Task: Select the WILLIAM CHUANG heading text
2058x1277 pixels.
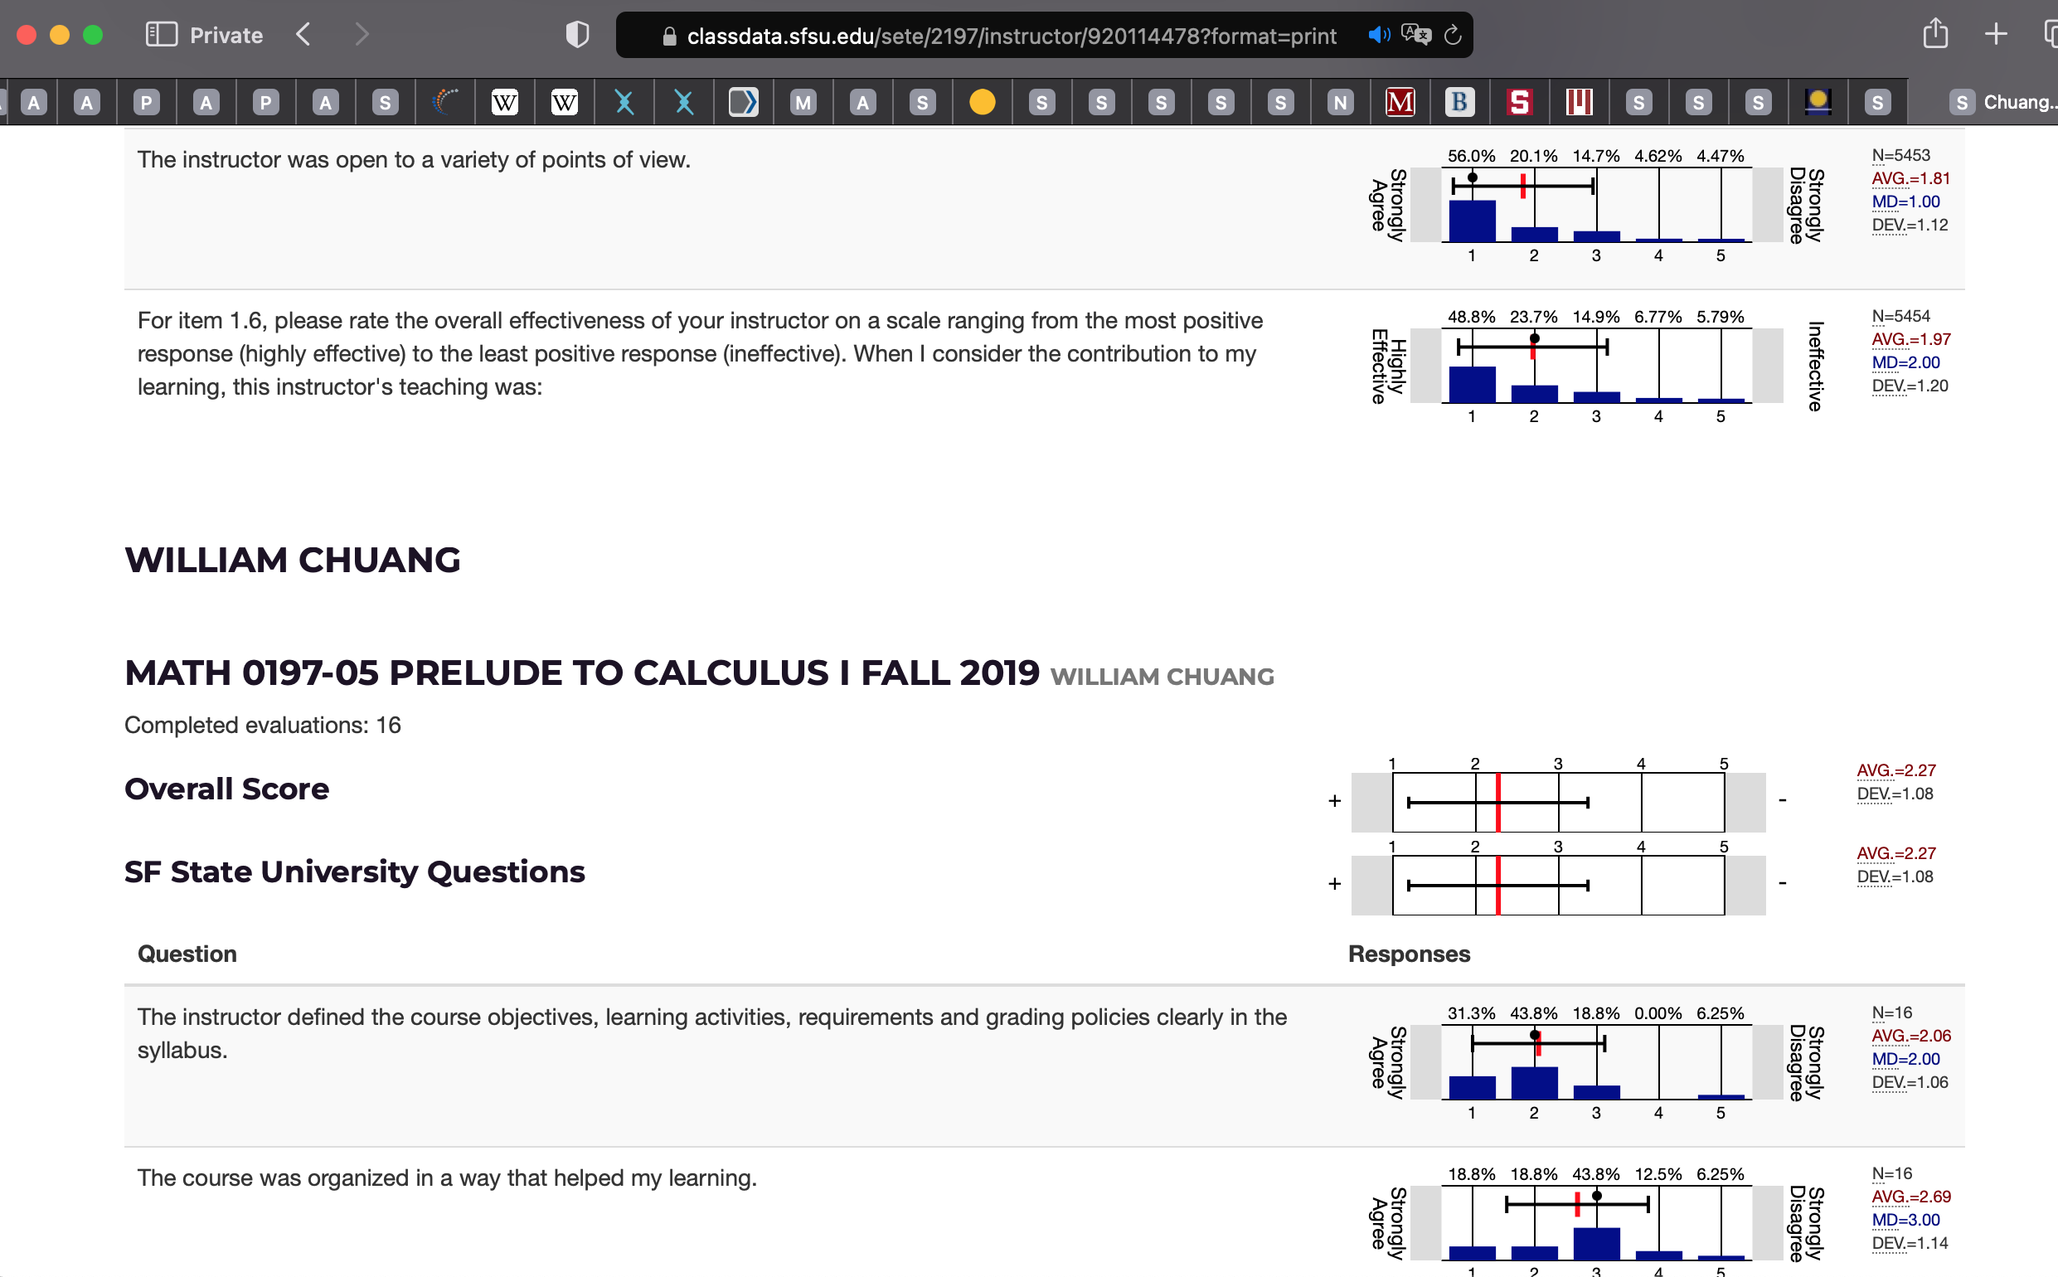Action: pyautogui.click(x=292, y=560)
